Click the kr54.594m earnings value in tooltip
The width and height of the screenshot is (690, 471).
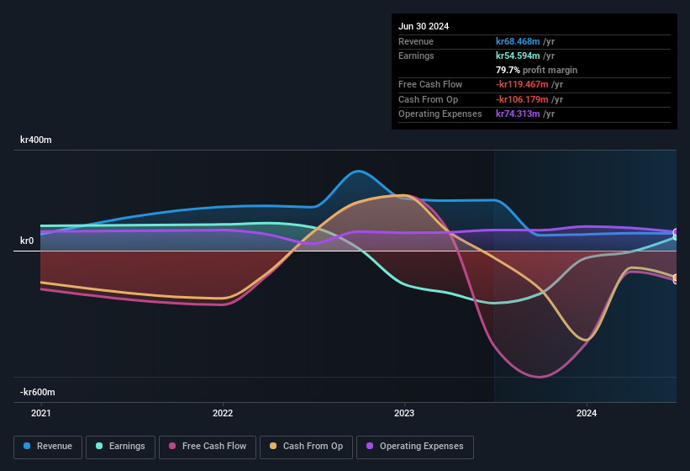(x=518, y=56)
